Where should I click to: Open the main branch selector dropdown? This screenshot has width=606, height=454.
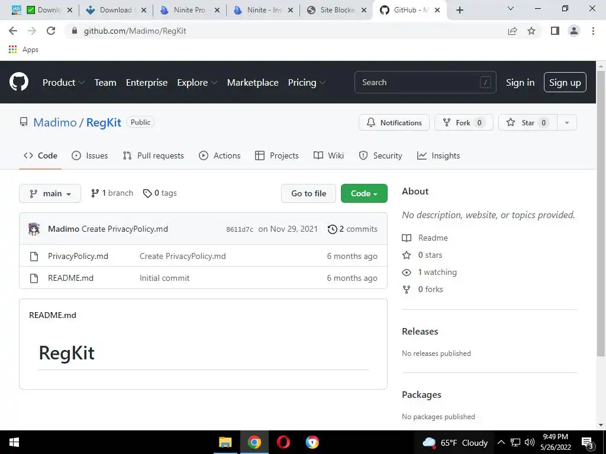pos(50,193)
